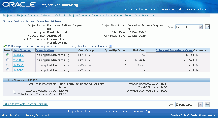Select the CM44160 row radio button
The image size is (218, 118).
(x=8, y=55)
